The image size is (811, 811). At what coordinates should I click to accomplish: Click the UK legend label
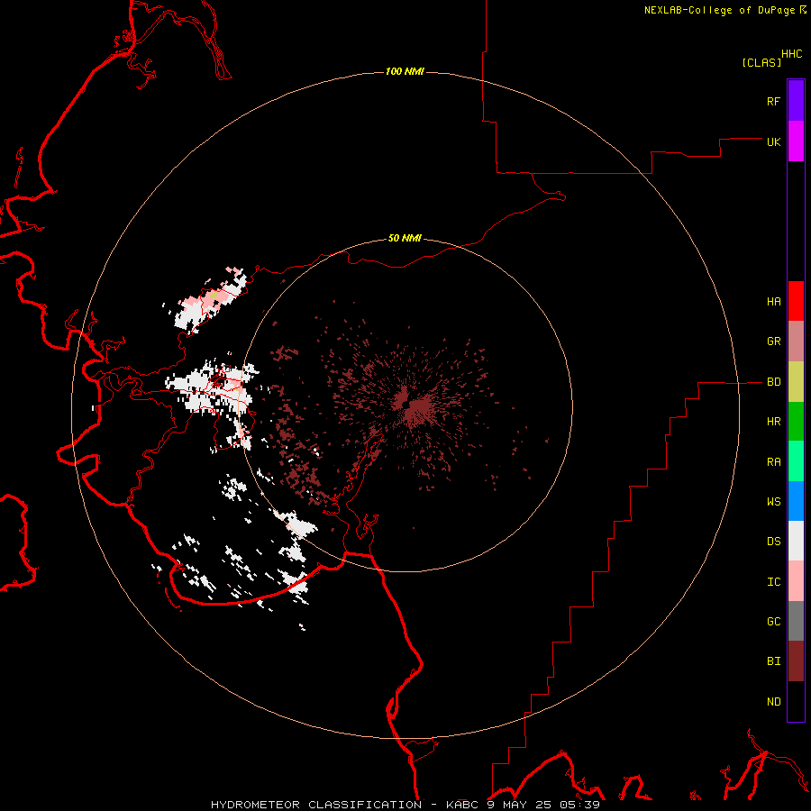tap(773, 141)
